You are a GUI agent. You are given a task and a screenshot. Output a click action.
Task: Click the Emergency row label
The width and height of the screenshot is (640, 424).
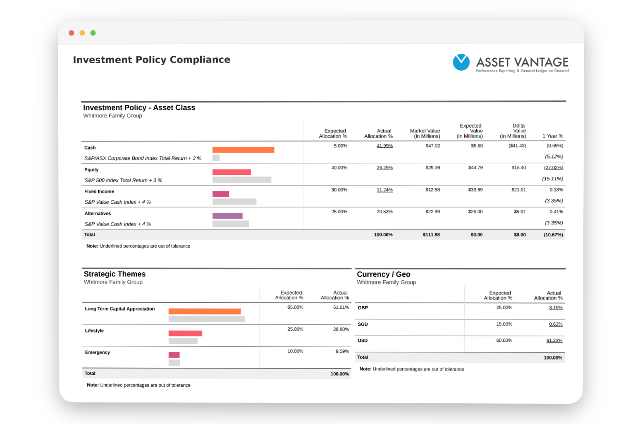[x=97, y=353]
